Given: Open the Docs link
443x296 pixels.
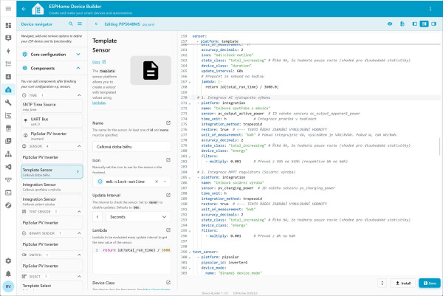Looking at the screenshot, I should 99,62.
